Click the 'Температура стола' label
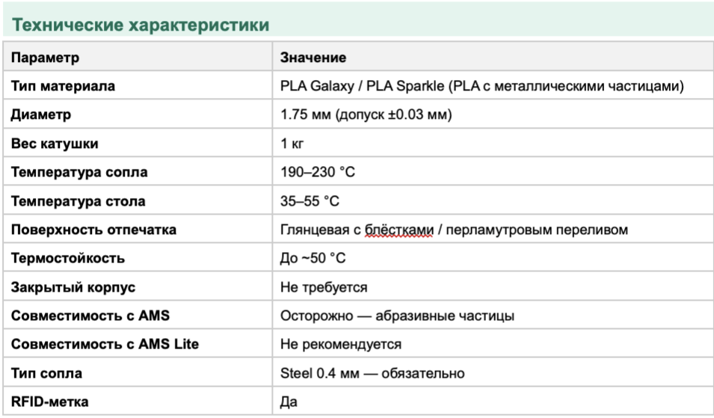 (x=78, y=201)
